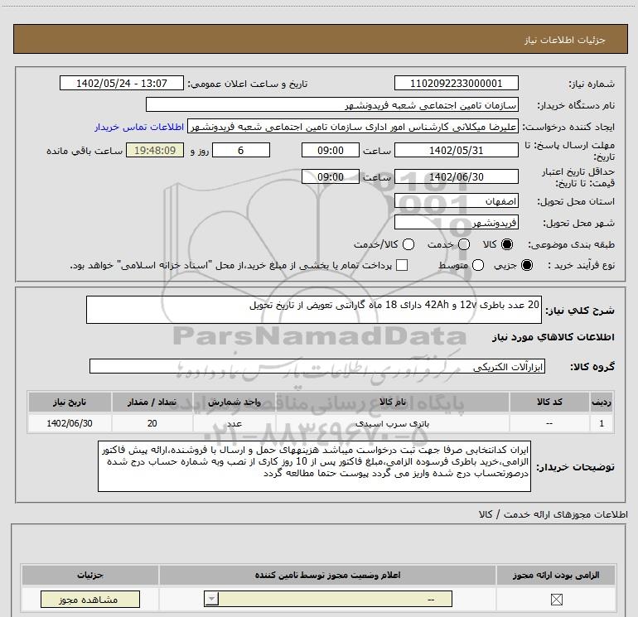Viewport: 638px width, 617px height.
Task: Click the تعداد / مقدار column header
Action: click(x=152, y=402)
